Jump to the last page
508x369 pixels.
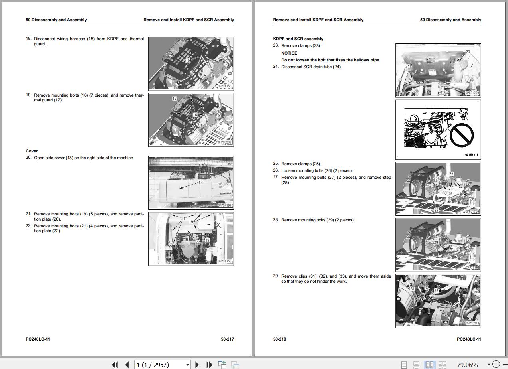209,365
